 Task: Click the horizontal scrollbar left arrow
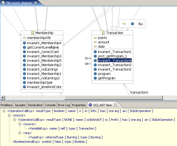pos(2,97)
